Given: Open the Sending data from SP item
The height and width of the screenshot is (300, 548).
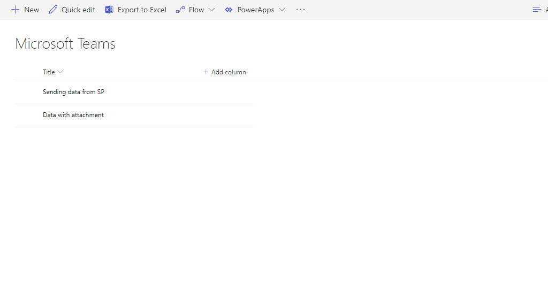Looking at the screenshot, I should click(73, 92).
